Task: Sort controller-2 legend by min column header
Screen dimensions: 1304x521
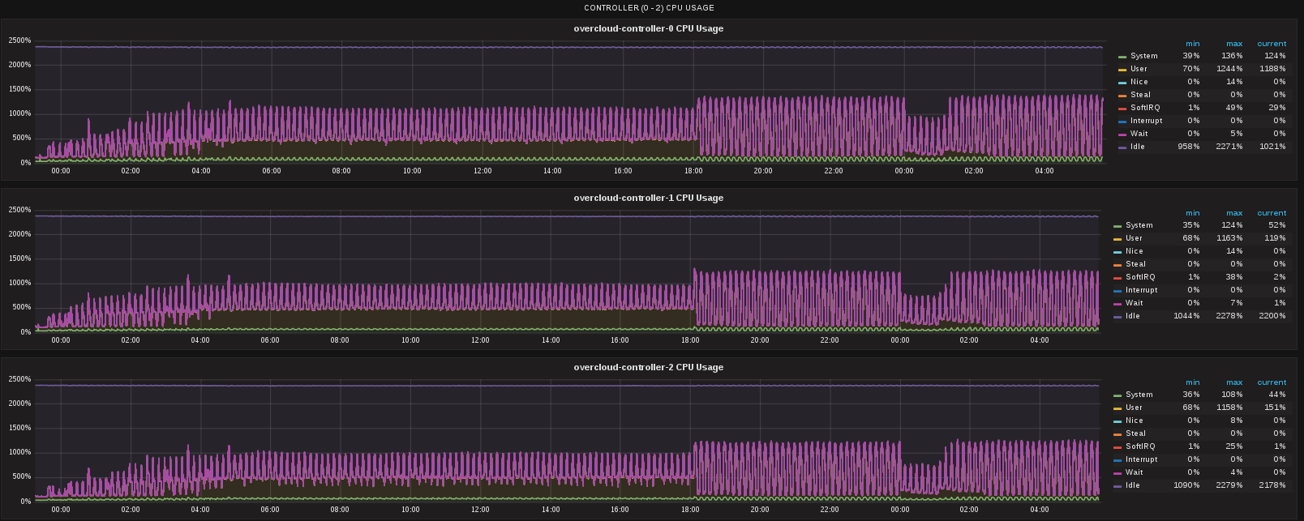Action: coord(1192,382)
